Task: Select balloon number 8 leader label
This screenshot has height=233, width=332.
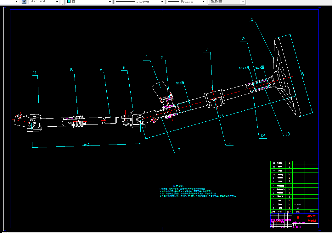Action: [124, 67]
